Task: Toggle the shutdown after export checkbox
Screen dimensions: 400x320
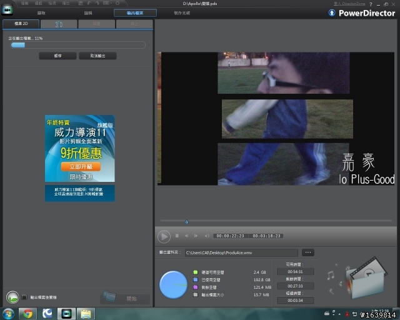Action: click(x=24, y=297)
